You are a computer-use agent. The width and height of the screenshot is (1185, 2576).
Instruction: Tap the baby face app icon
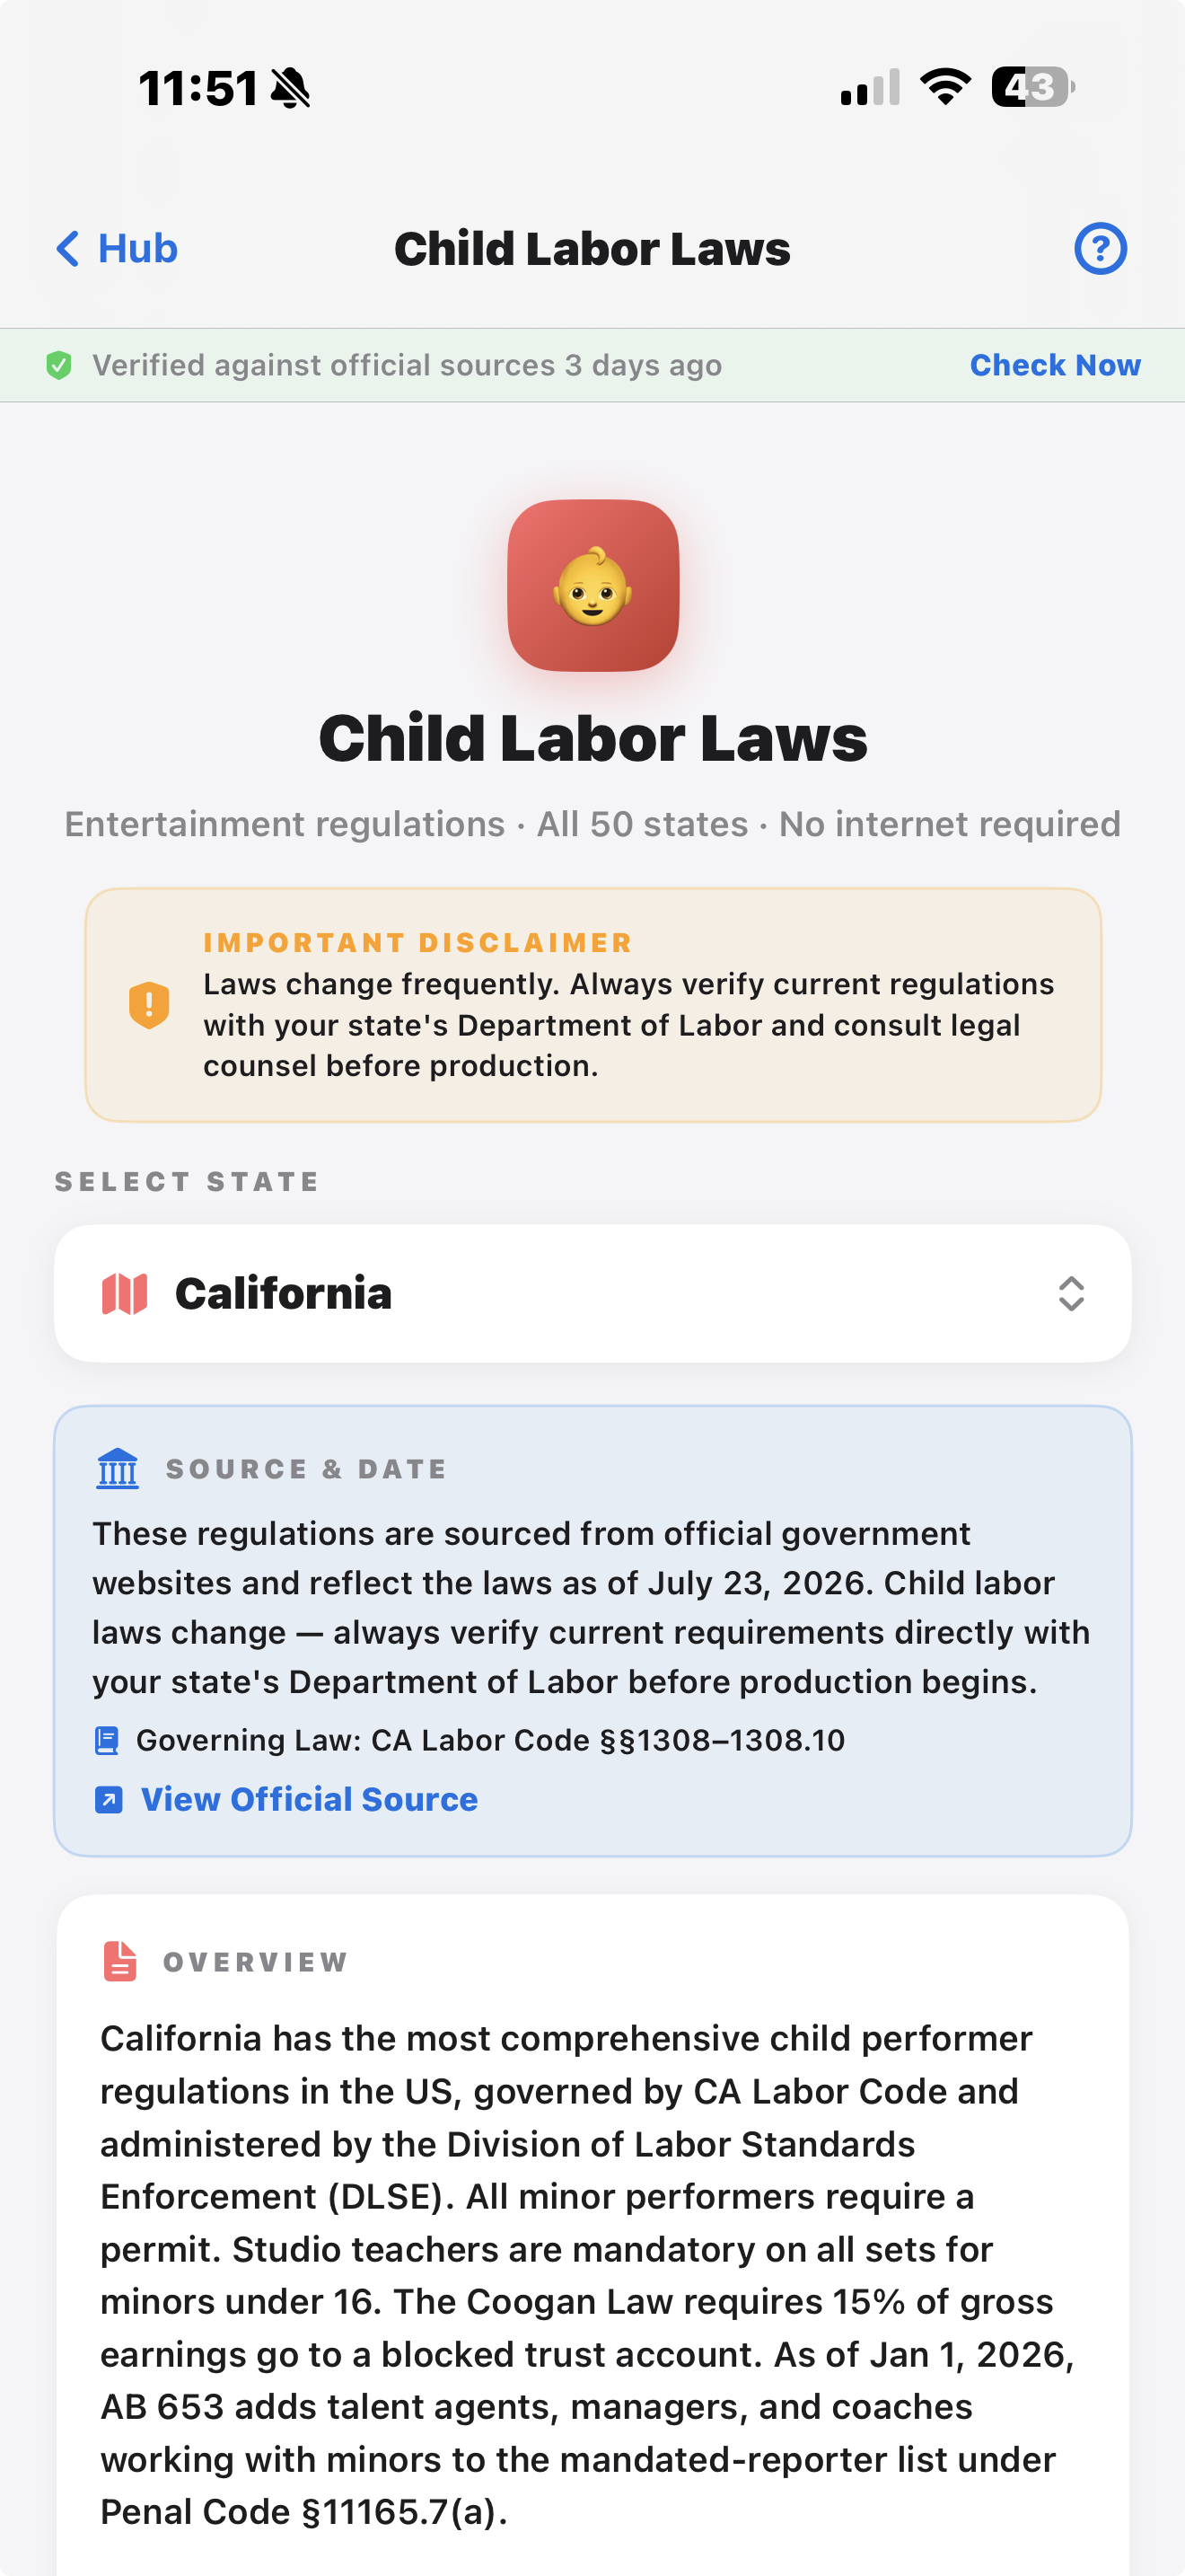592,585
